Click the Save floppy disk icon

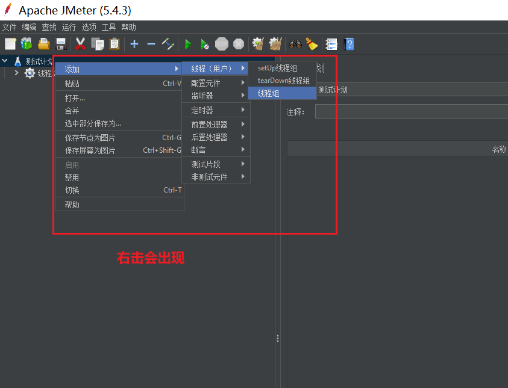click(x=61, y=44)
